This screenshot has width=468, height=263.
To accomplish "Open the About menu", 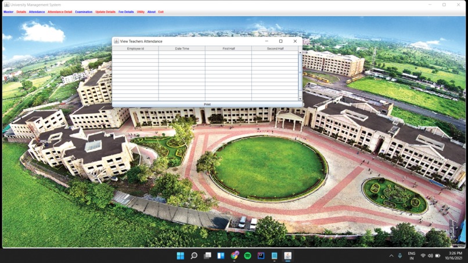I will (152, 12).
